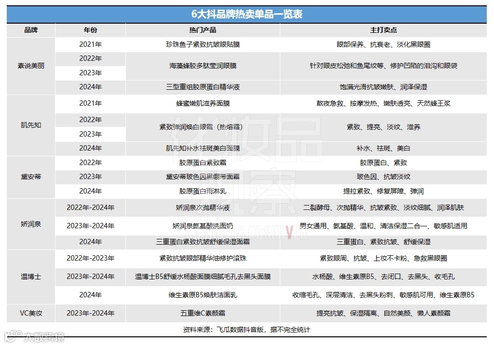Select product 海藻蜂胶多肽莹润眼膜
Image resolution: width=494 pixels, height=346 pixels.
[x=203, y=66]
